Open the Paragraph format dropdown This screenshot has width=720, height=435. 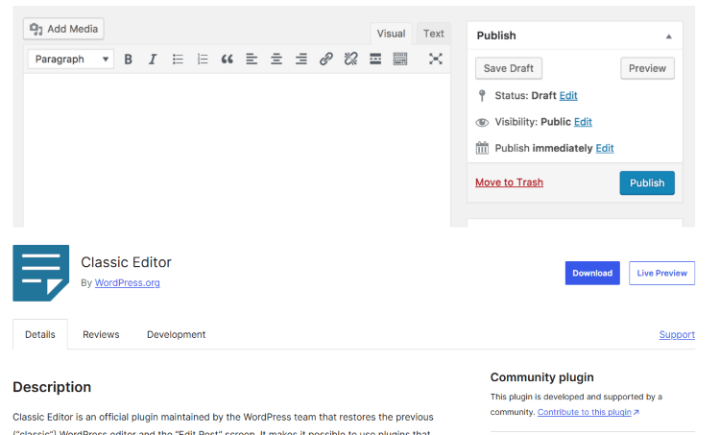pos(71,60)
